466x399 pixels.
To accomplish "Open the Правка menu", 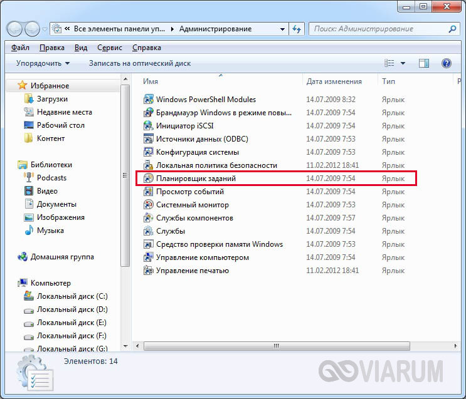I will coord(52,48).
